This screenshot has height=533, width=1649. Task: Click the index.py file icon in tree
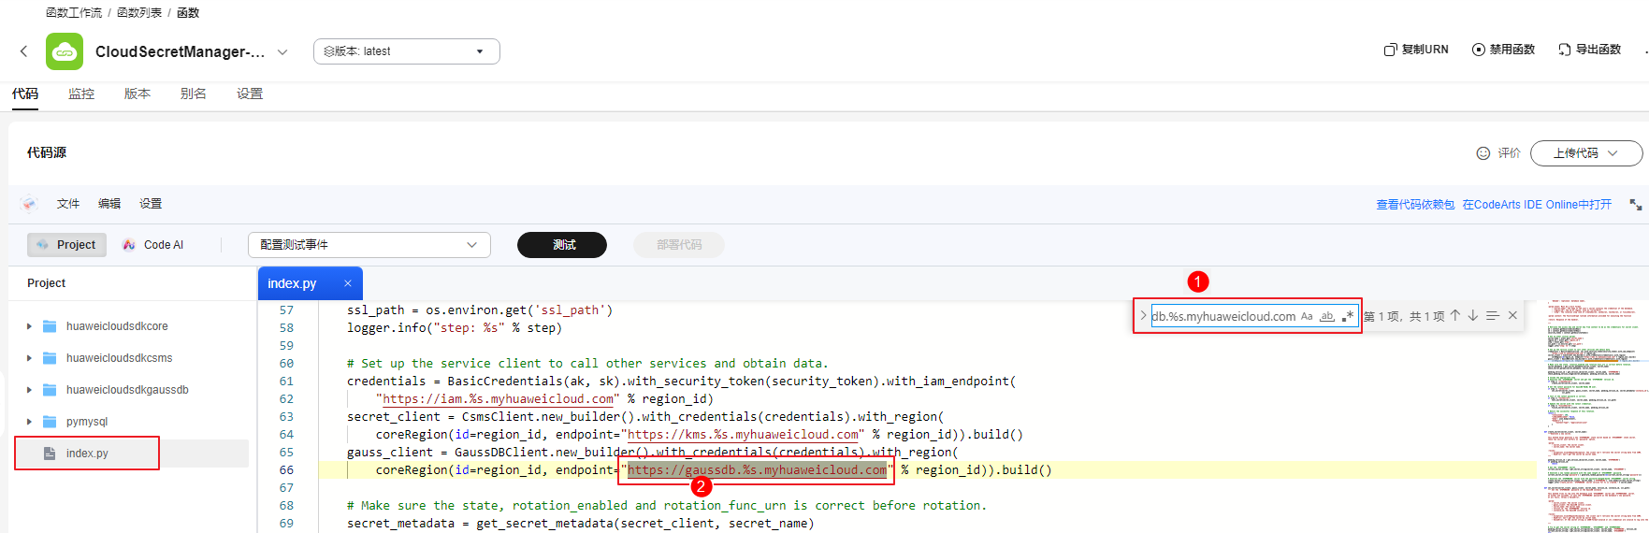tap(50, 454)
